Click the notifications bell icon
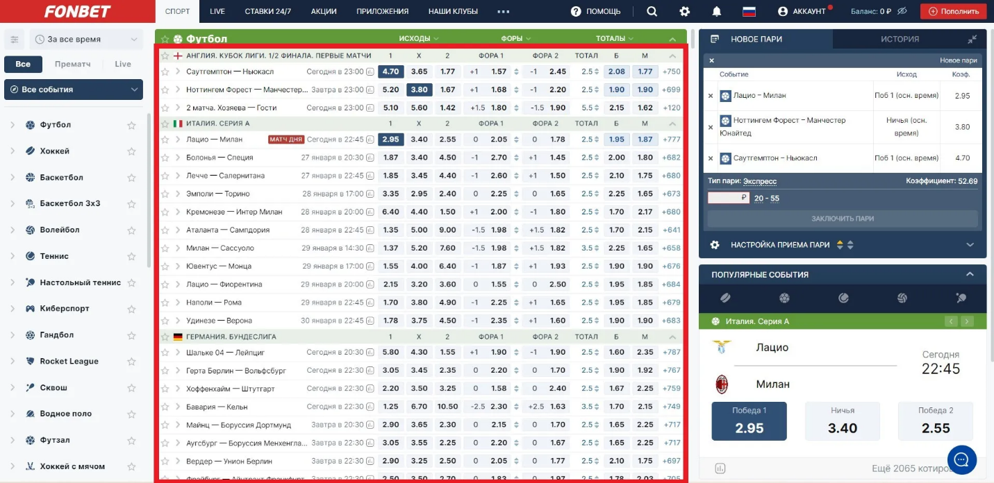Image resolution: width=994 pixels, height=483 pixels. click(717, 11)
